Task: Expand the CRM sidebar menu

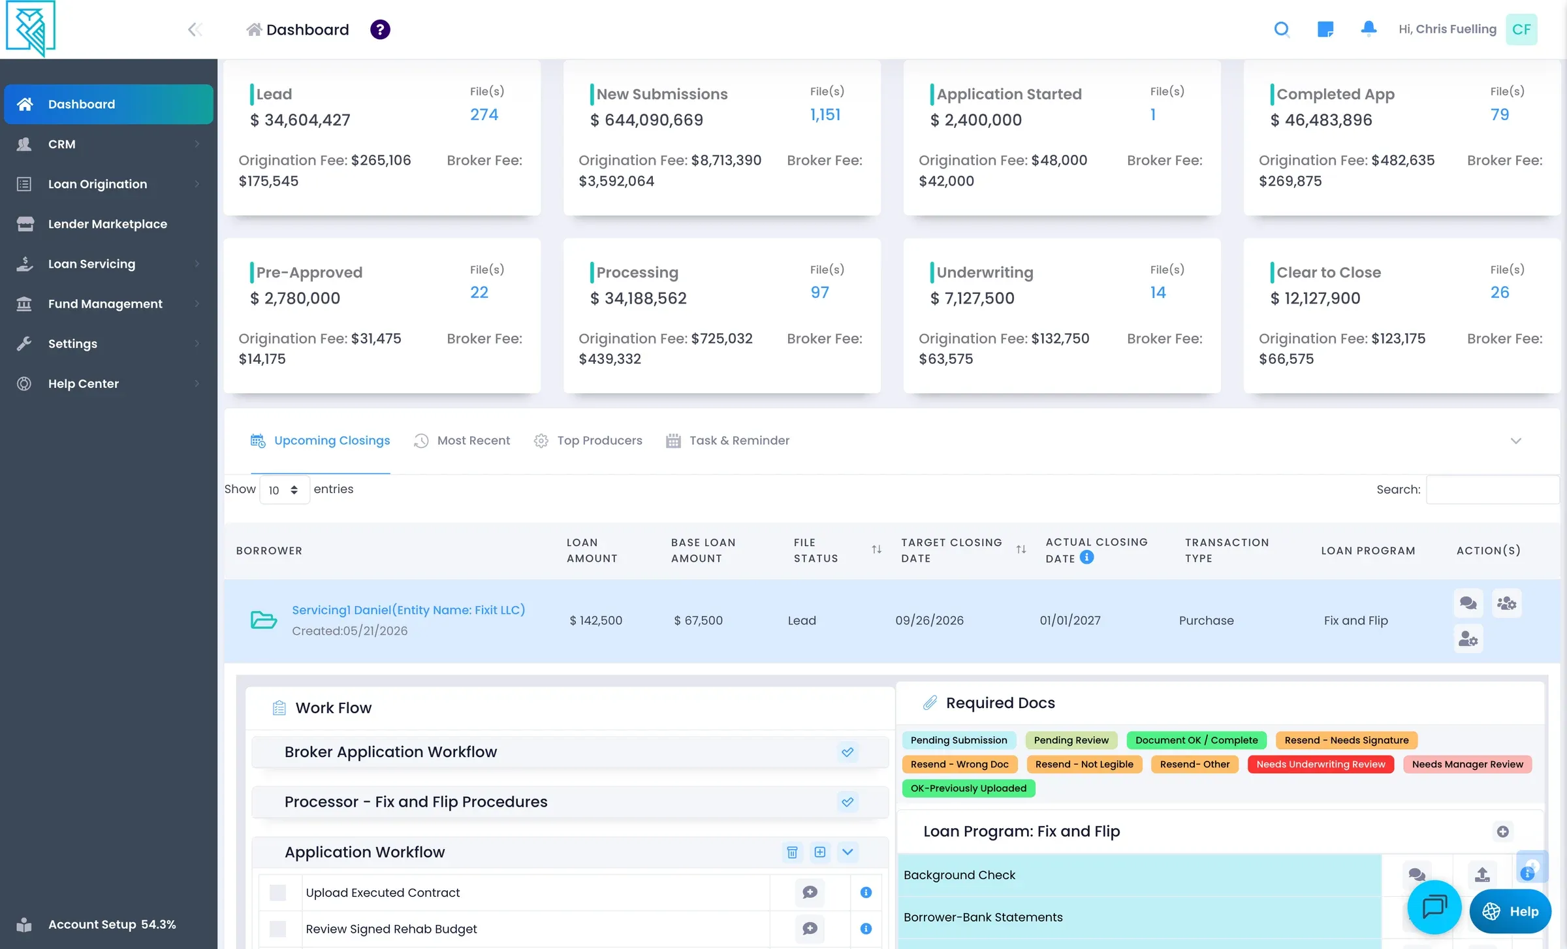Action: tap(108, 144)
